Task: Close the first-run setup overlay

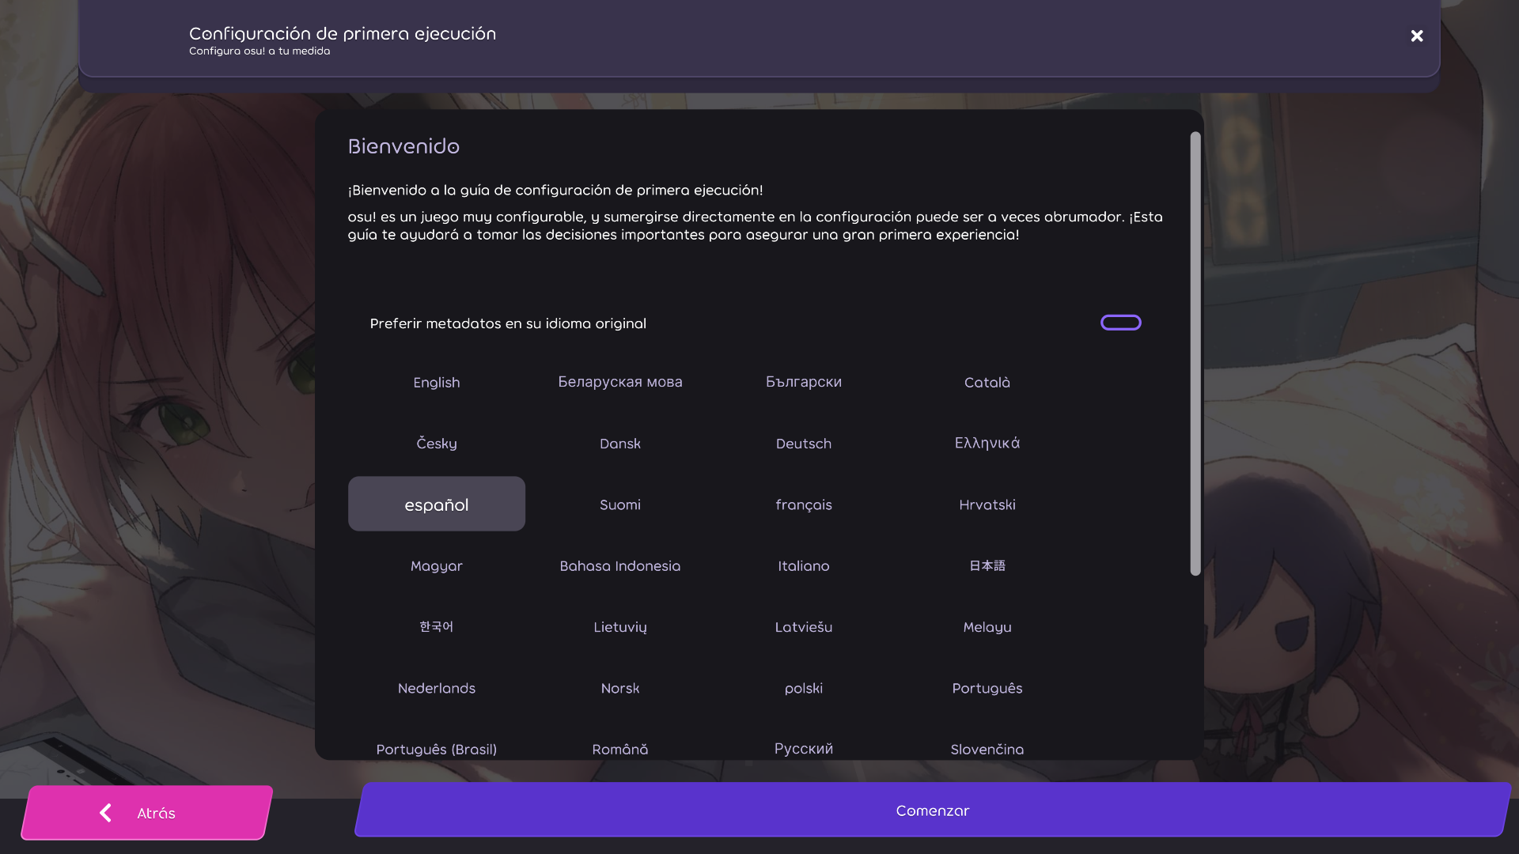Action: click(x=1417, y=36)
